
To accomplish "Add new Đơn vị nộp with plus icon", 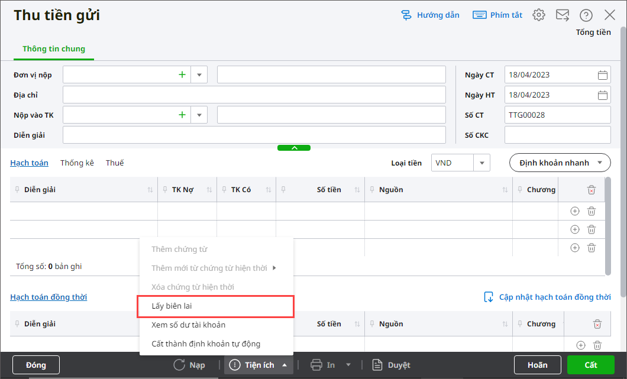I will click(x=182, y=74).
